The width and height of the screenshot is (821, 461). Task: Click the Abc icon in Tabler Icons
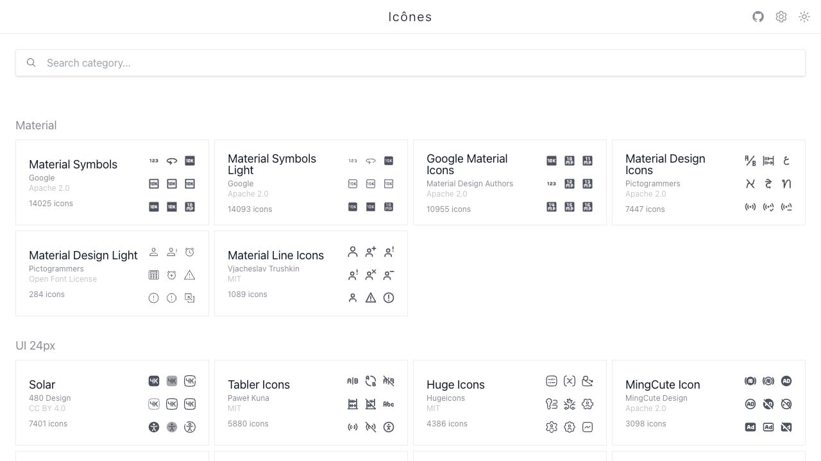point(389,404)
